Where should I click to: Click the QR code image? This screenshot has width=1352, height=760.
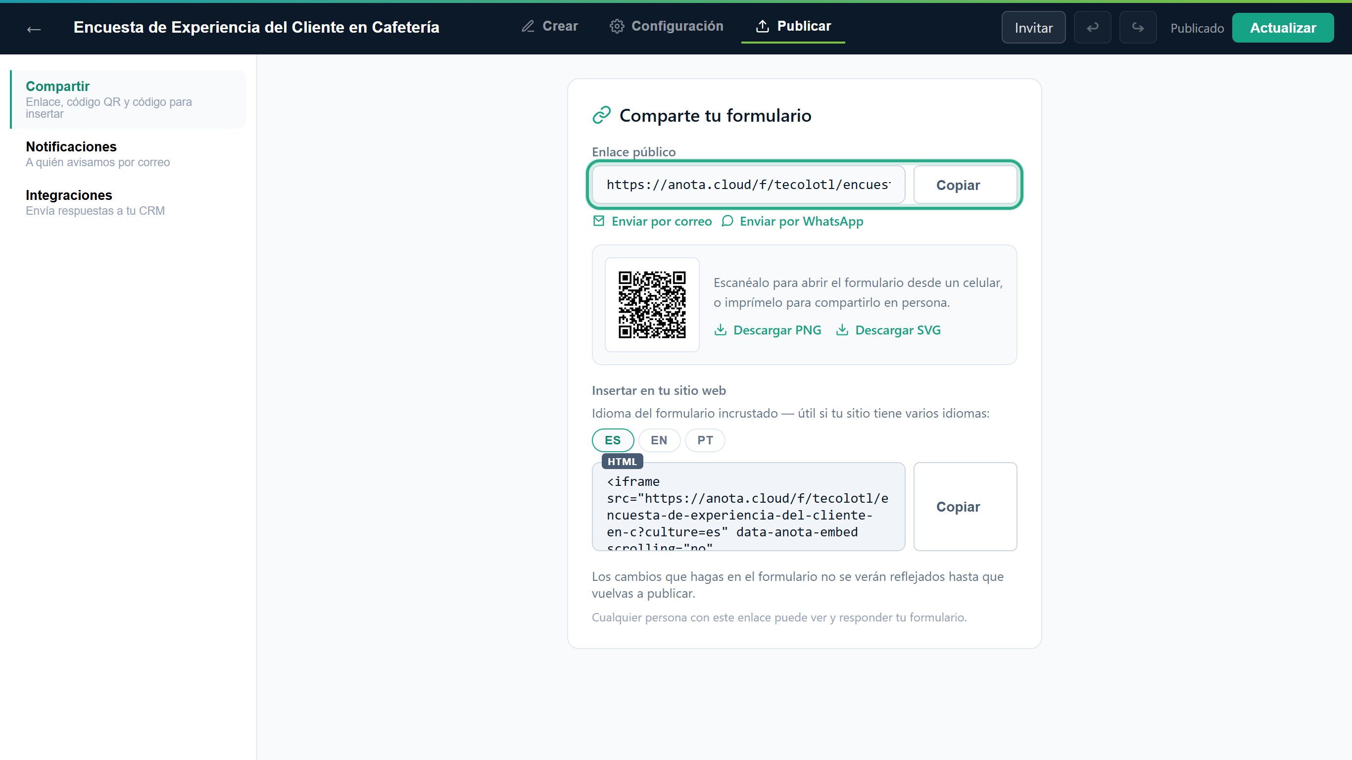coord(652,304)
